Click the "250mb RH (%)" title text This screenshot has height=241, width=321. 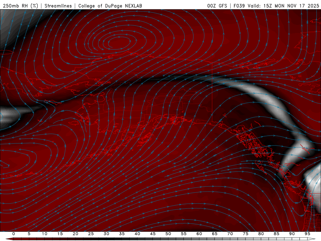coord(20,6)
